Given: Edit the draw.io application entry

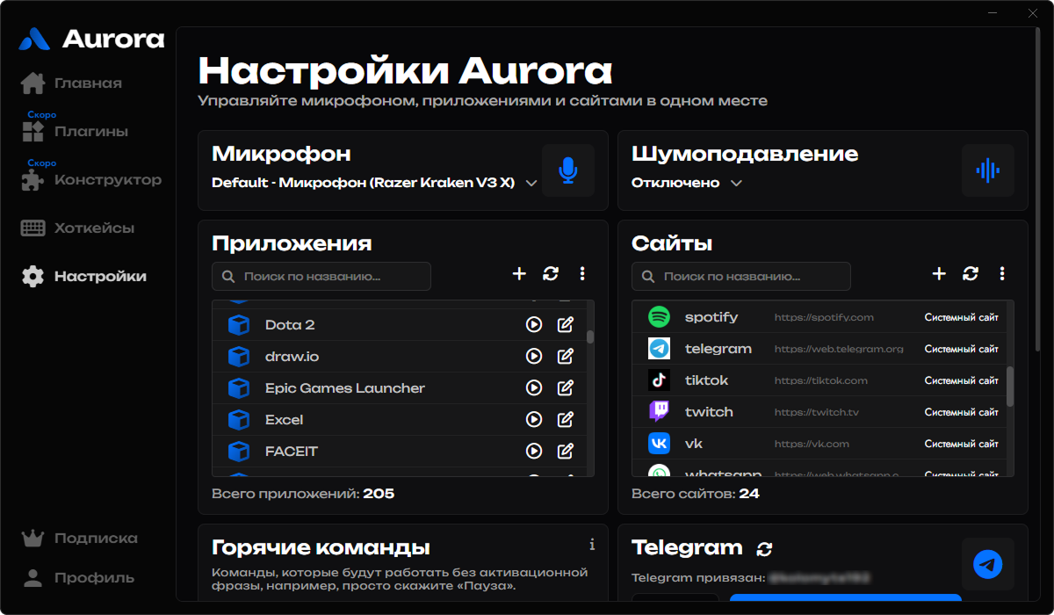Looking at the screenshot, I should 566,357.
